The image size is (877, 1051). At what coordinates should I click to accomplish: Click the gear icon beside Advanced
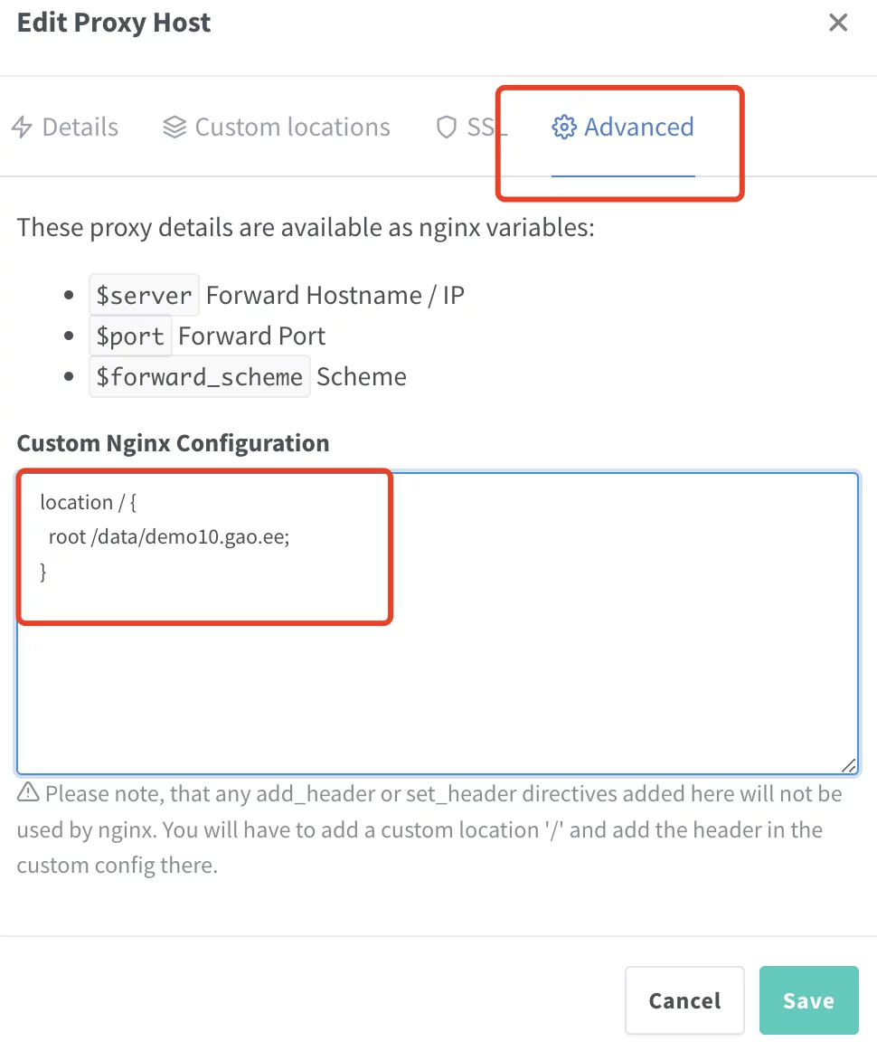click(x=564, y=128)
